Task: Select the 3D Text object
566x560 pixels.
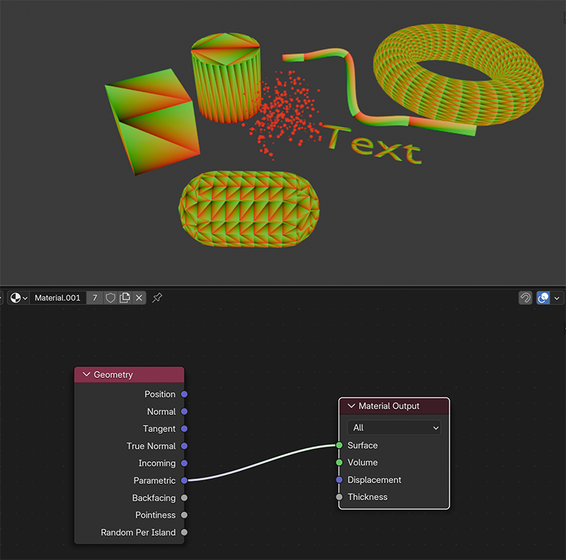Action: coord(373,144)
